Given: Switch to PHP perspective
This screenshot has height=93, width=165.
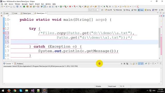Looking at the screenshot, I should pos(155,10).
